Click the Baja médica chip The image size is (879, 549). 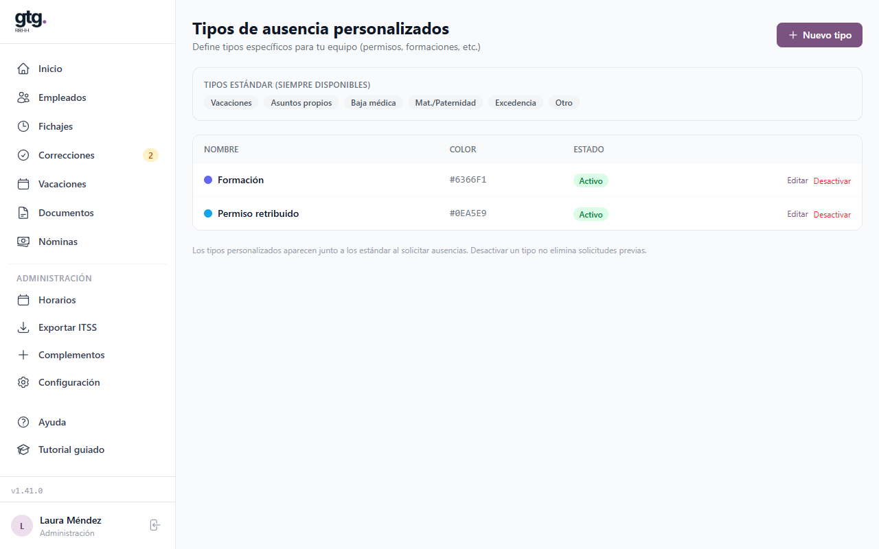pos(374,103)
